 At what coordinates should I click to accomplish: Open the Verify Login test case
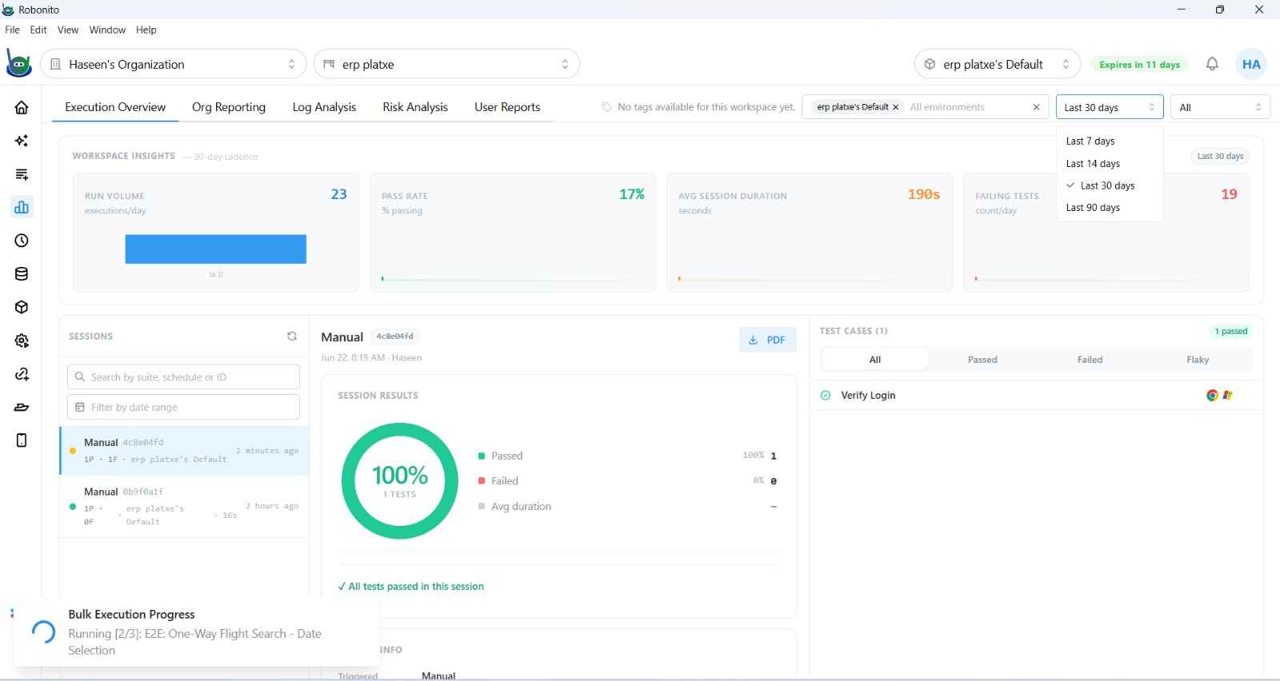(x=1036, y=395)
